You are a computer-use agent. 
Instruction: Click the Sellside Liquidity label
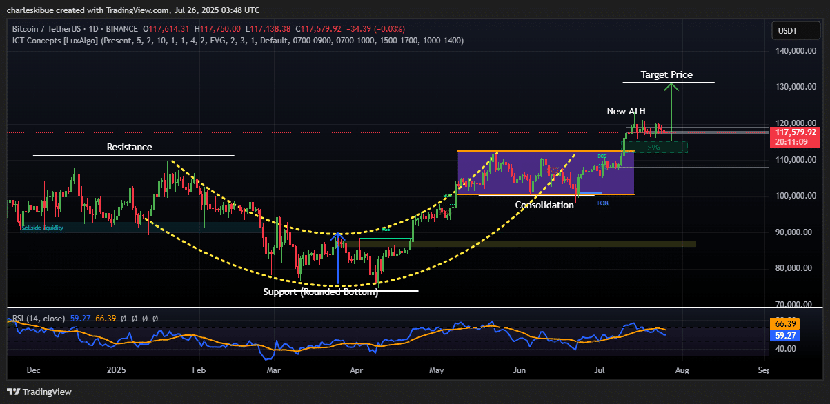[41, 226]
